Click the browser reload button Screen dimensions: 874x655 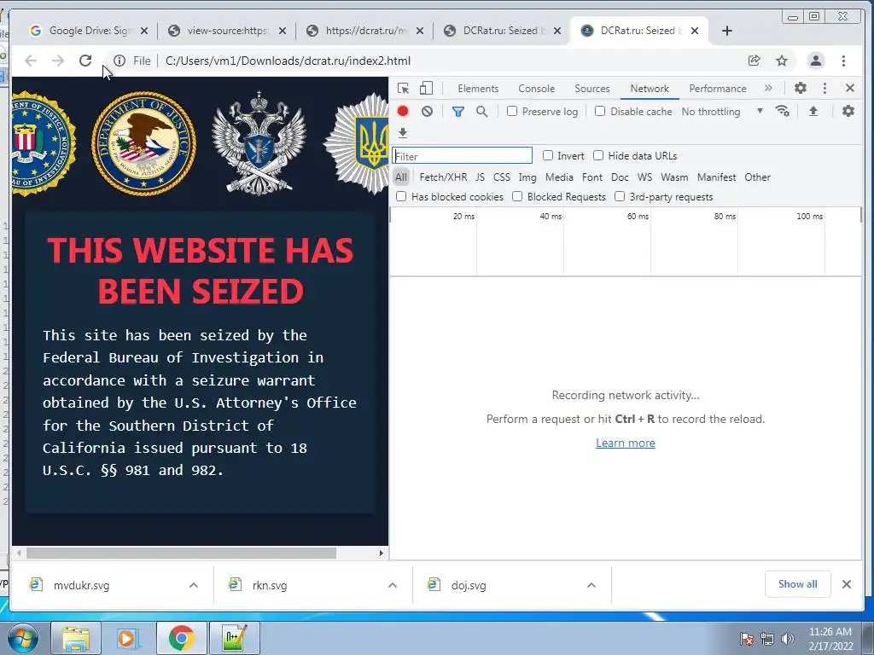[x=85, y=61]
